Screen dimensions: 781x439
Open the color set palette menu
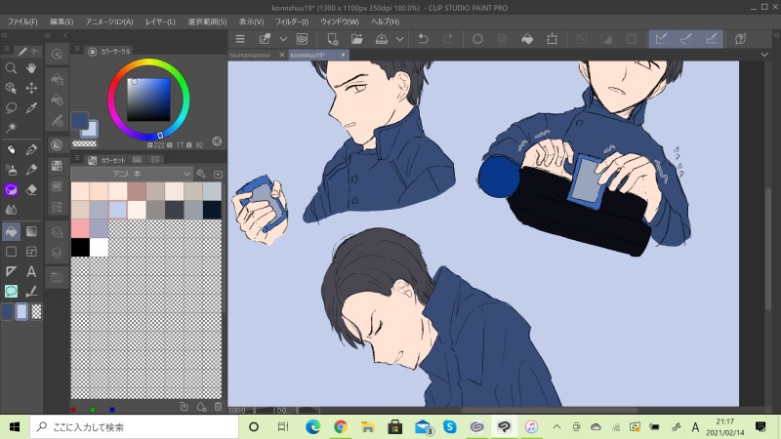(77, 158)
